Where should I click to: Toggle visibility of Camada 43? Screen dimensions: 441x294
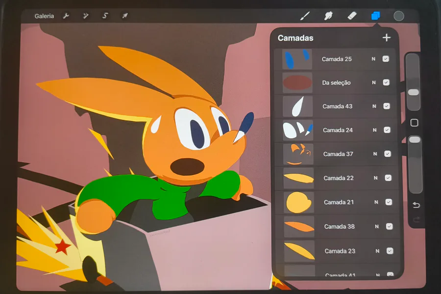387,106
